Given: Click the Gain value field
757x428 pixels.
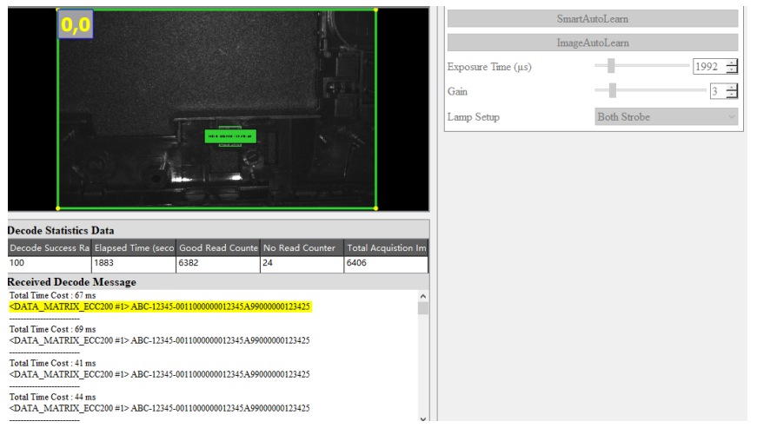Looking at the screenshot, I should coord(716,91).
